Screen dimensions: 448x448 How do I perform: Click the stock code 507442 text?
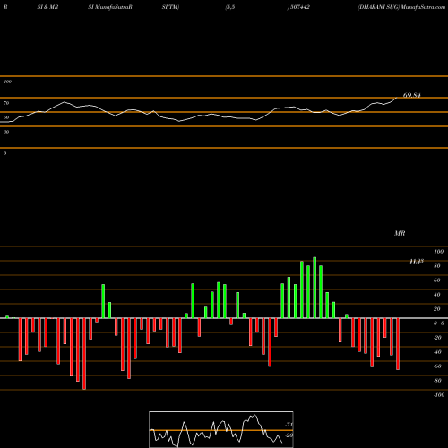tap(300, 7)
